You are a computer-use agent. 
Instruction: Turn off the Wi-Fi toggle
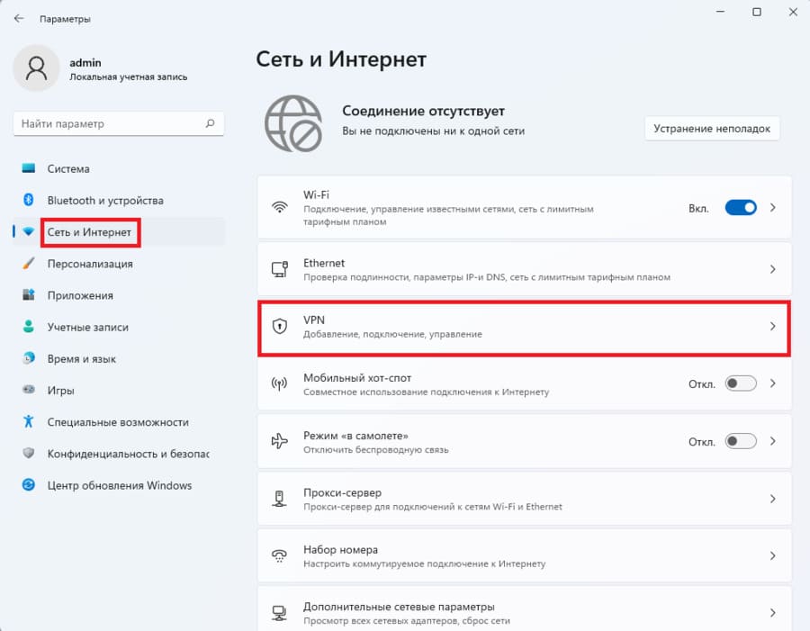coord(741,208)
